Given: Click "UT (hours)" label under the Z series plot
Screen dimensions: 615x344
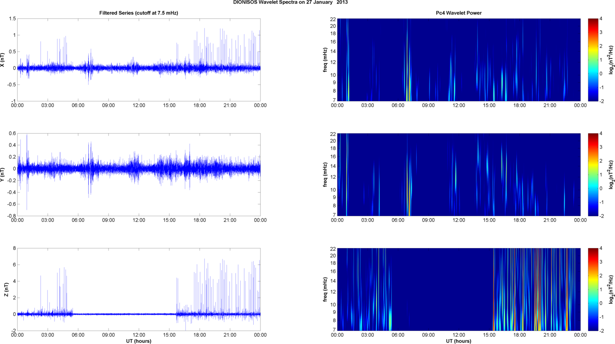Looking at the screenshot, I should pos(139,341).
